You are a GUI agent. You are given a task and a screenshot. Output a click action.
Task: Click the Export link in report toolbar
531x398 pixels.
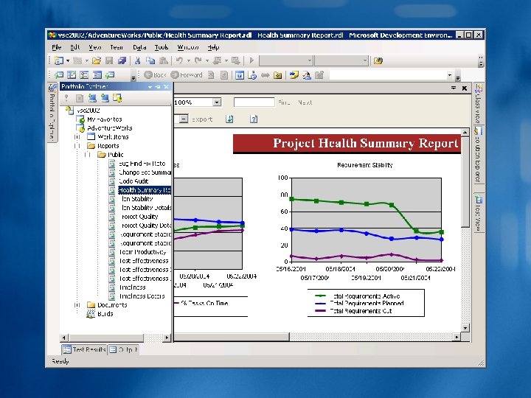tap(202, 119)
